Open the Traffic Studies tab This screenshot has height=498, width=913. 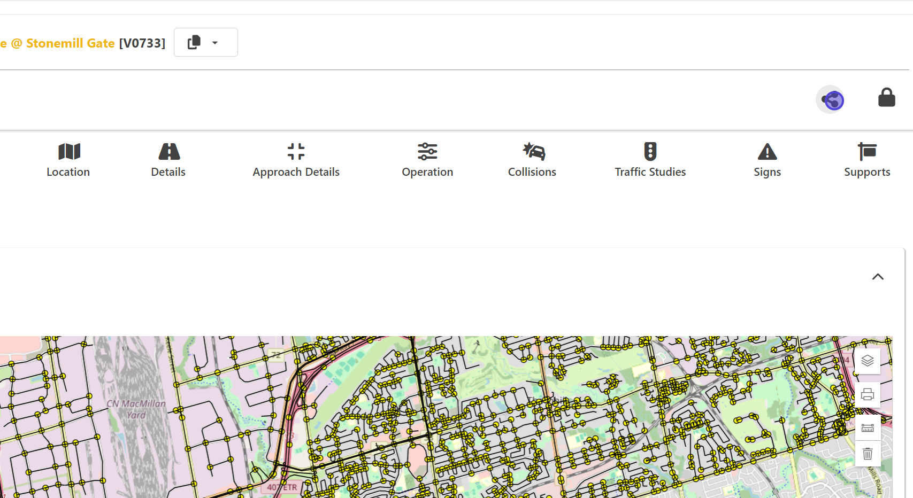coord(650,160)
